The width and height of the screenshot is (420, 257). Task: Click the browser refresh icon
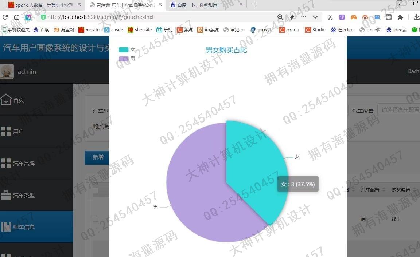[x=5, y=17]
